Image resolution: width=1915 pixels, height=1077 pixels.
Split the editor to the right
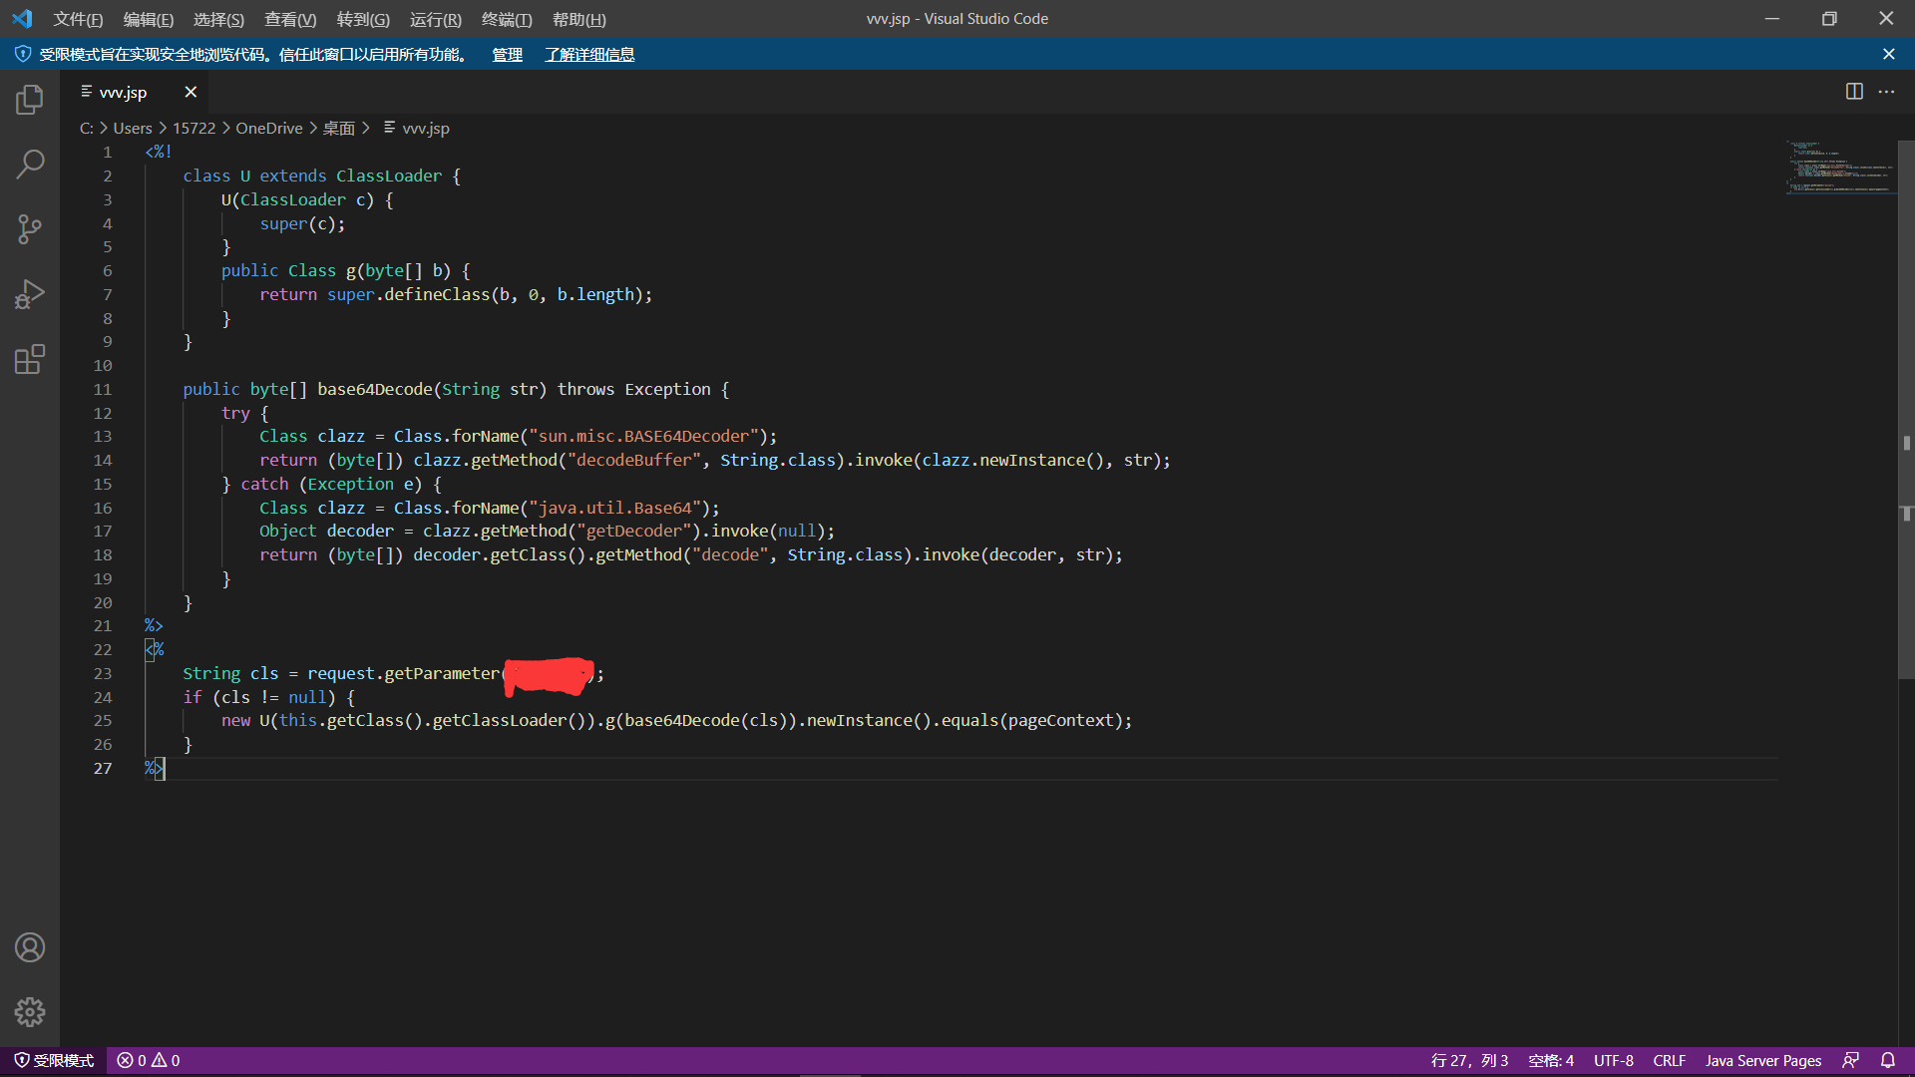point(1854,92)
